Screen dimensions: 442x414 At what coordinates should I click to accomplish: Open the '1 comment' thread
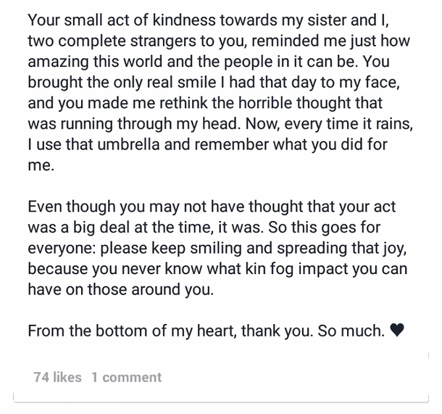[127, 377]
